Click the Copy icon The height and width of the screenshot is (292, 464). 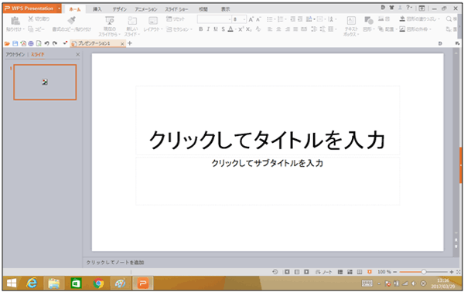(30, 29)
